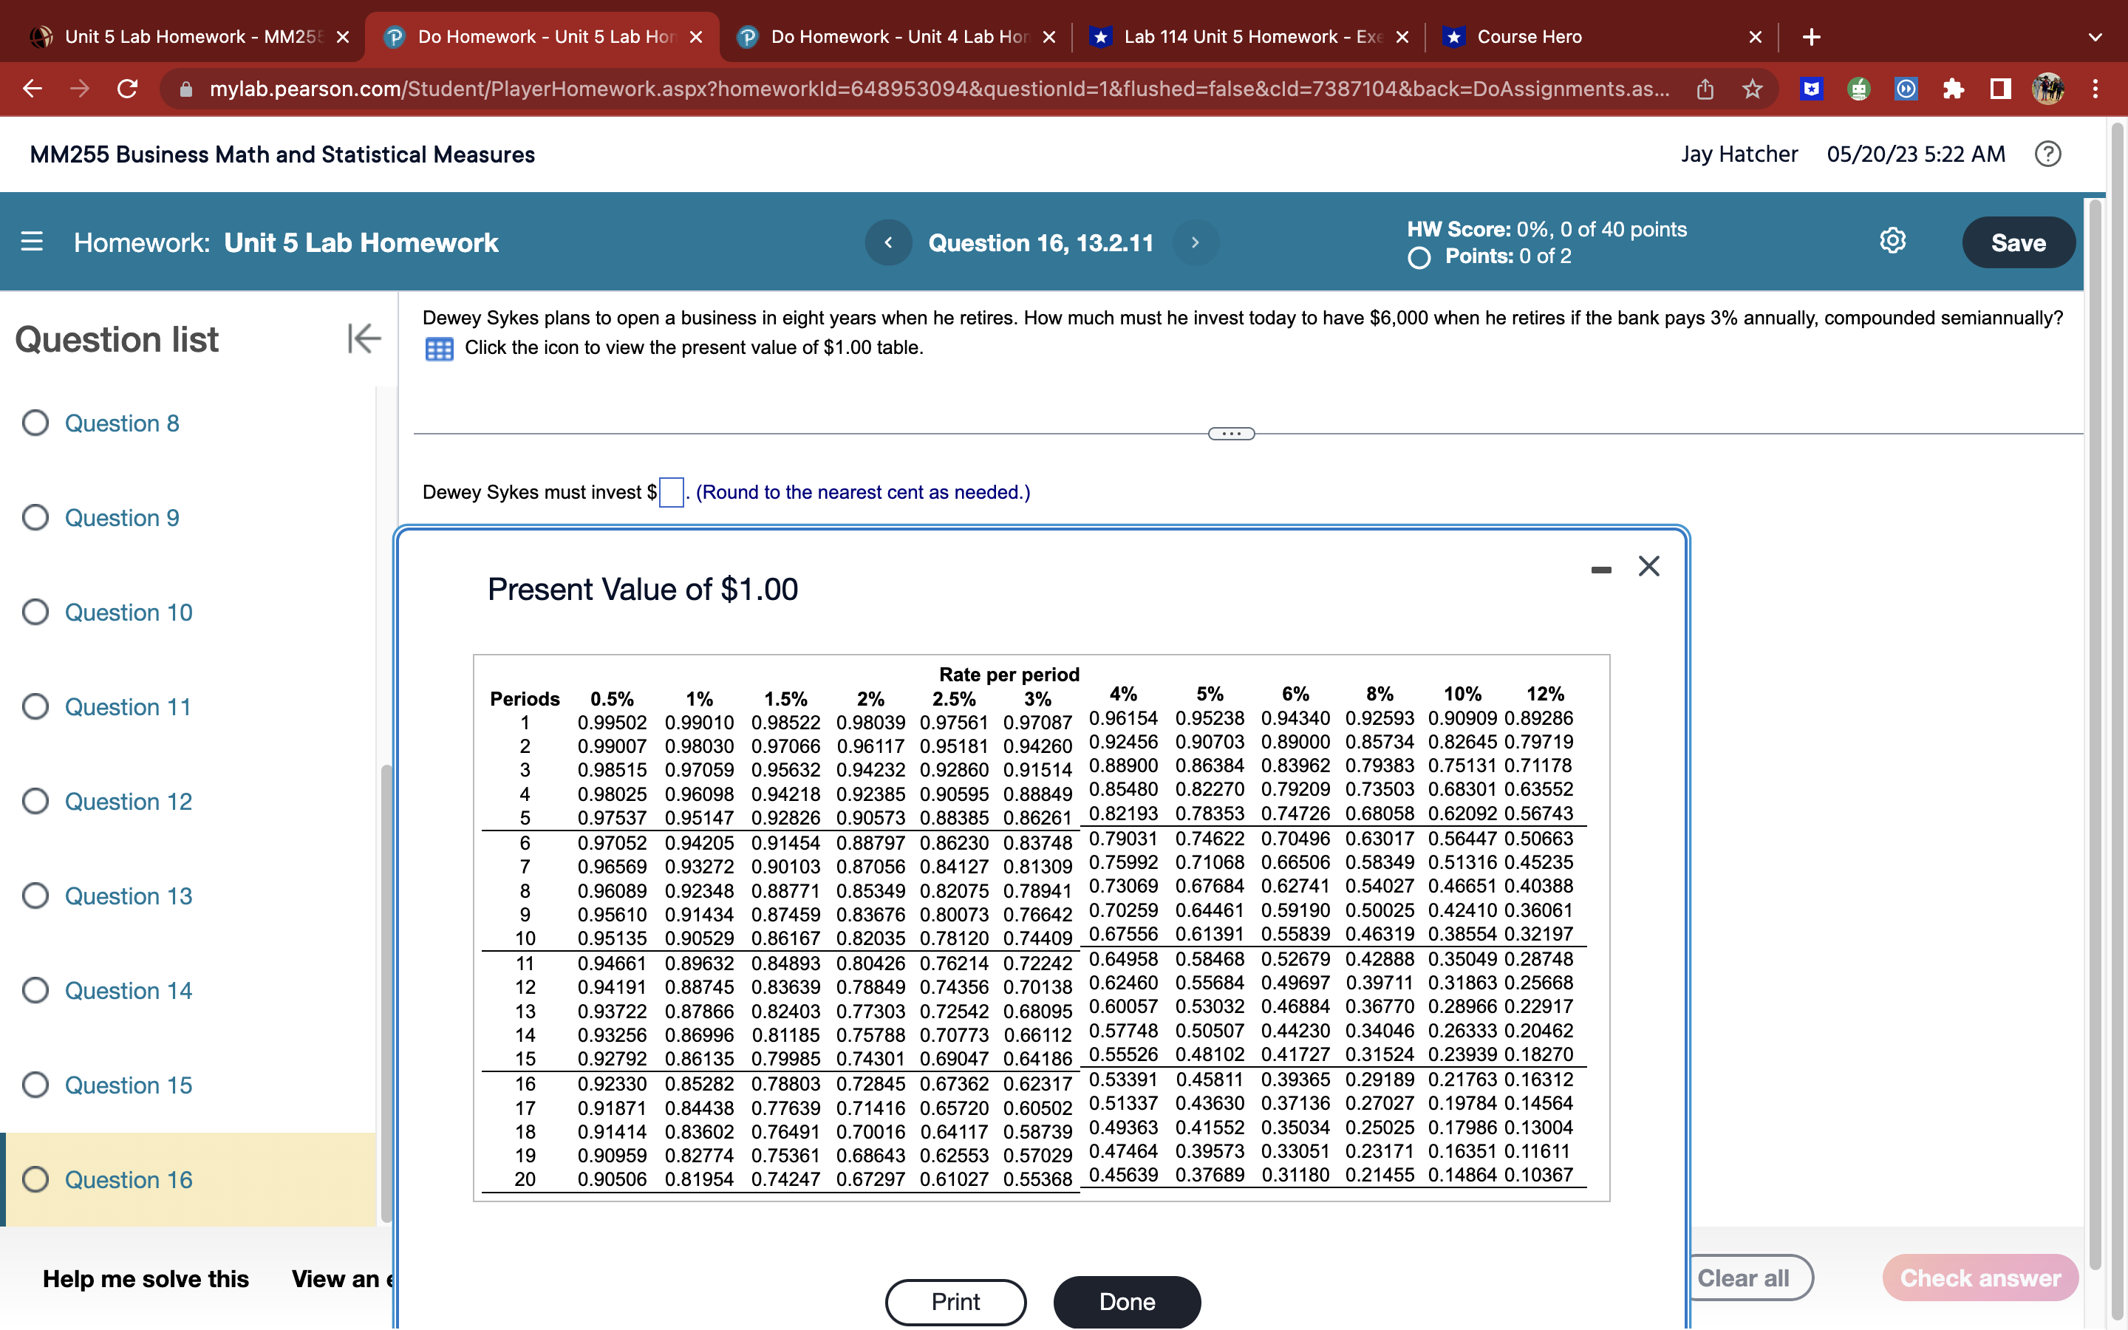Screen dimensions: 2128x1330
Task: Select the Question 8 radio button
Action: point(35,423)
